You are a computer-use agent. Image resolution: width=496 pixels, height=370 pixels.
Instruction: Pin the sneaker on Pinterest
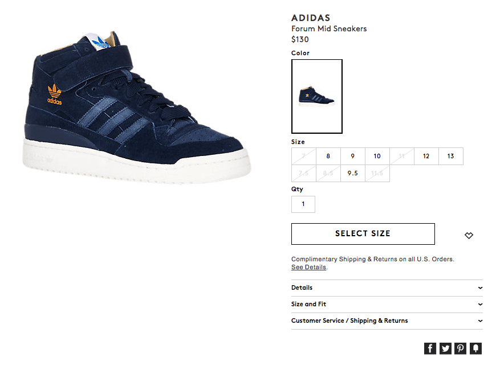[460, 348]
